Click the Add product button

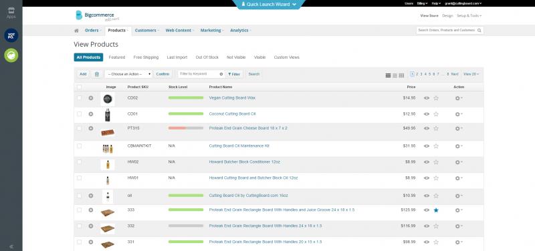[83, 74]
